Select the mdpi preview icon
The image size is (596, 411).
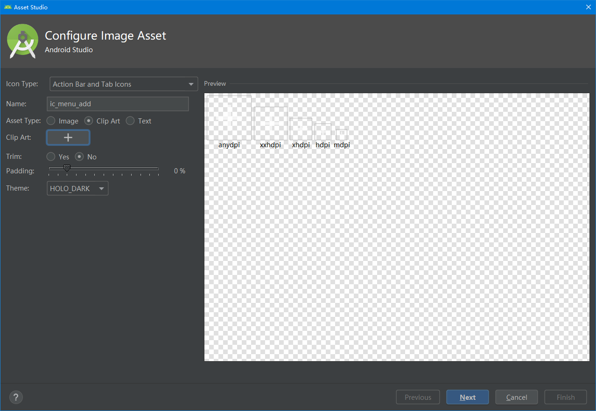coord(342,135)
